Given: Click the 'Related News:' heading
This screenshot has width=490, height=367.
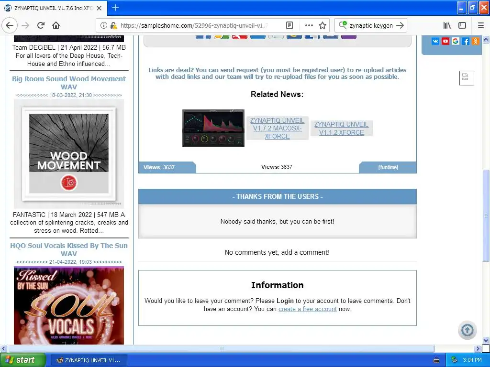Looking at the screenshot, I should [277, 94].
